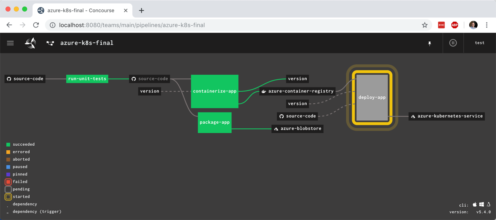Click the pin icon in top bar
The height and width of the screenshot is (220, 496).
click(430, 43)
